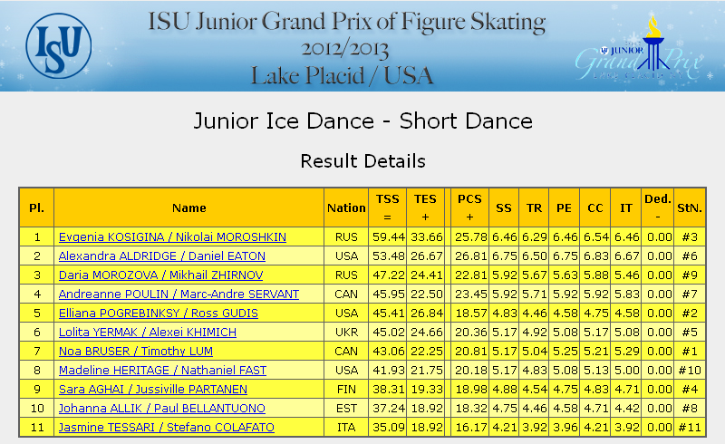
Task: Open Madeline HERITAGE / Nathaniel FAST link
Action: [162, 370]
